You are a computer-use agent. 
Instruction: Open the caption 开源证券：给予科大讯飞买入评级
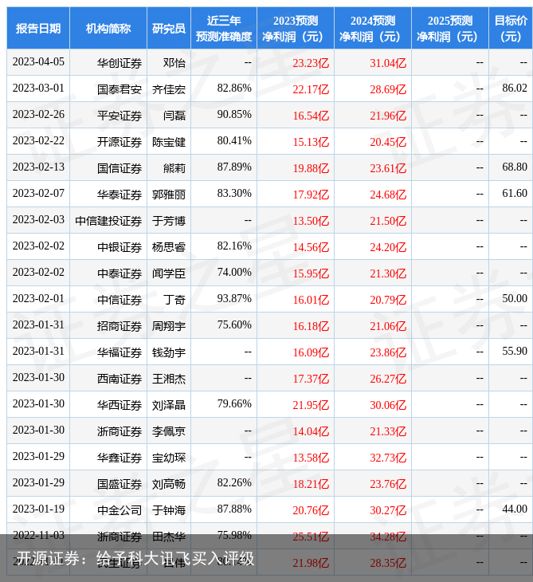click(x=135, y=558)
